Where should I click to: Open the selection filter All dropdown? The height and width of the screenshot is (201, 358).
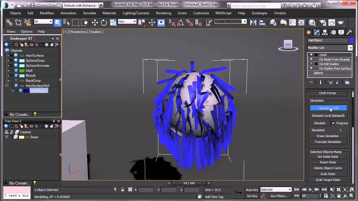pyautogui.click(x=51, y=21)
